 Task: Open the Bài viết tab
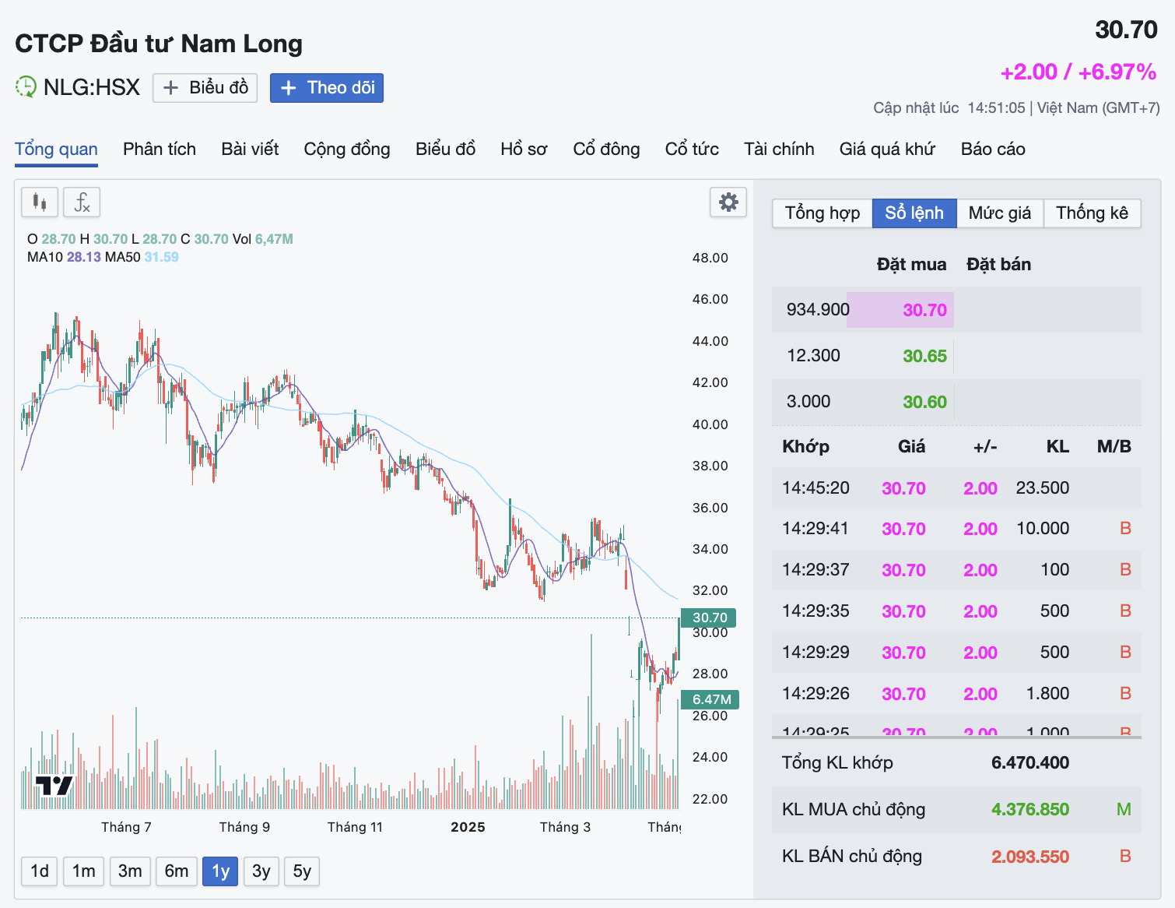tap(250, 150)
